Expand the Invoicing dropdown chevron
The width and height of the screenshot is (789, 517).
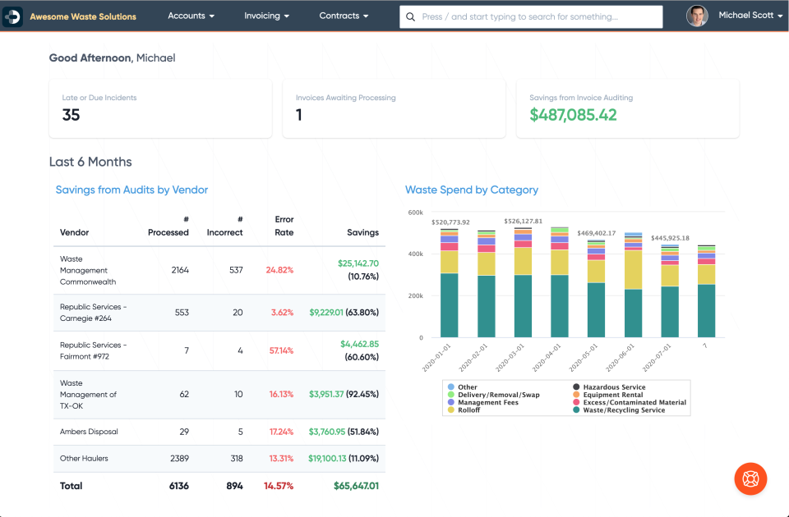(287, 15)
